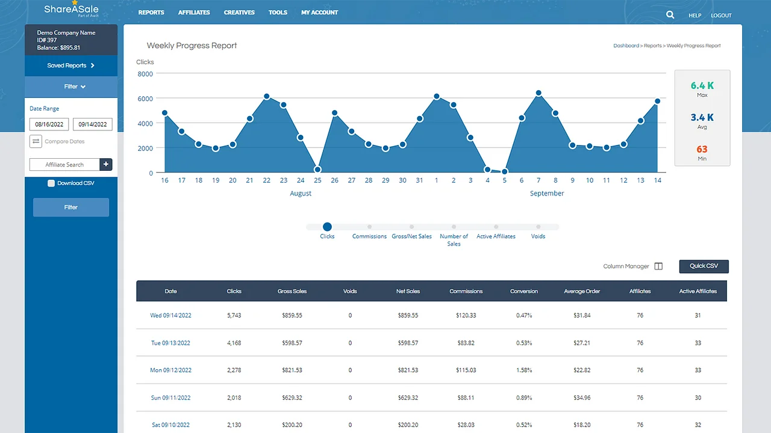The width and height of the screenshot is (771, 433).
Task: Expand the Saved Reports section
Action: 70,65
